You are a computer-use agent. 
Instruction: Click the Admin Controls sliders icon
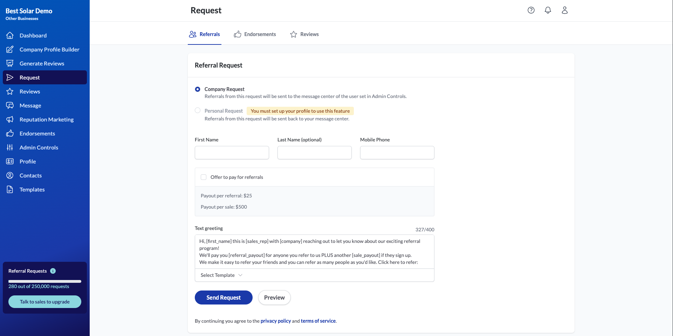pos(10,147)
